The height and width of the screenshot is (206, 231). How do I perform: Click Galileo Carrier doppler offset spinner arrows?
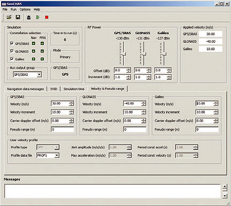pyautogui.click(x=216, y=121)
